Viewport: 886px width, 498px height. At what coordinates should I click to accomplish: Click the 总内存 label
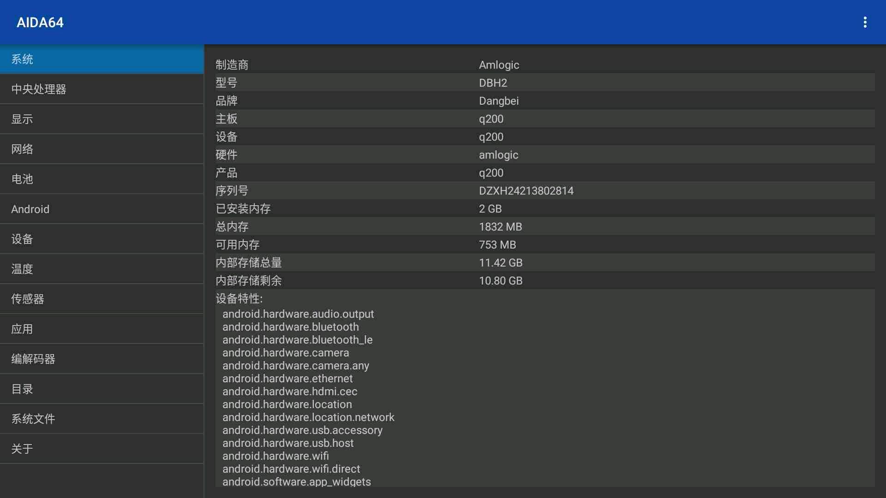(x=232, y=227)
